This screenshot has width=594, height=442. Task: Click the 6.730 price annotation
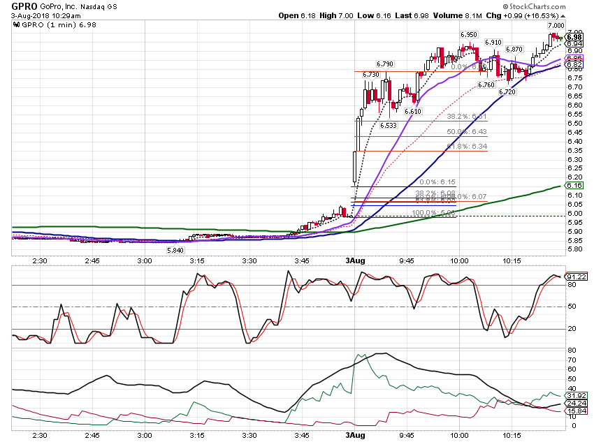(x=371, y=75)
